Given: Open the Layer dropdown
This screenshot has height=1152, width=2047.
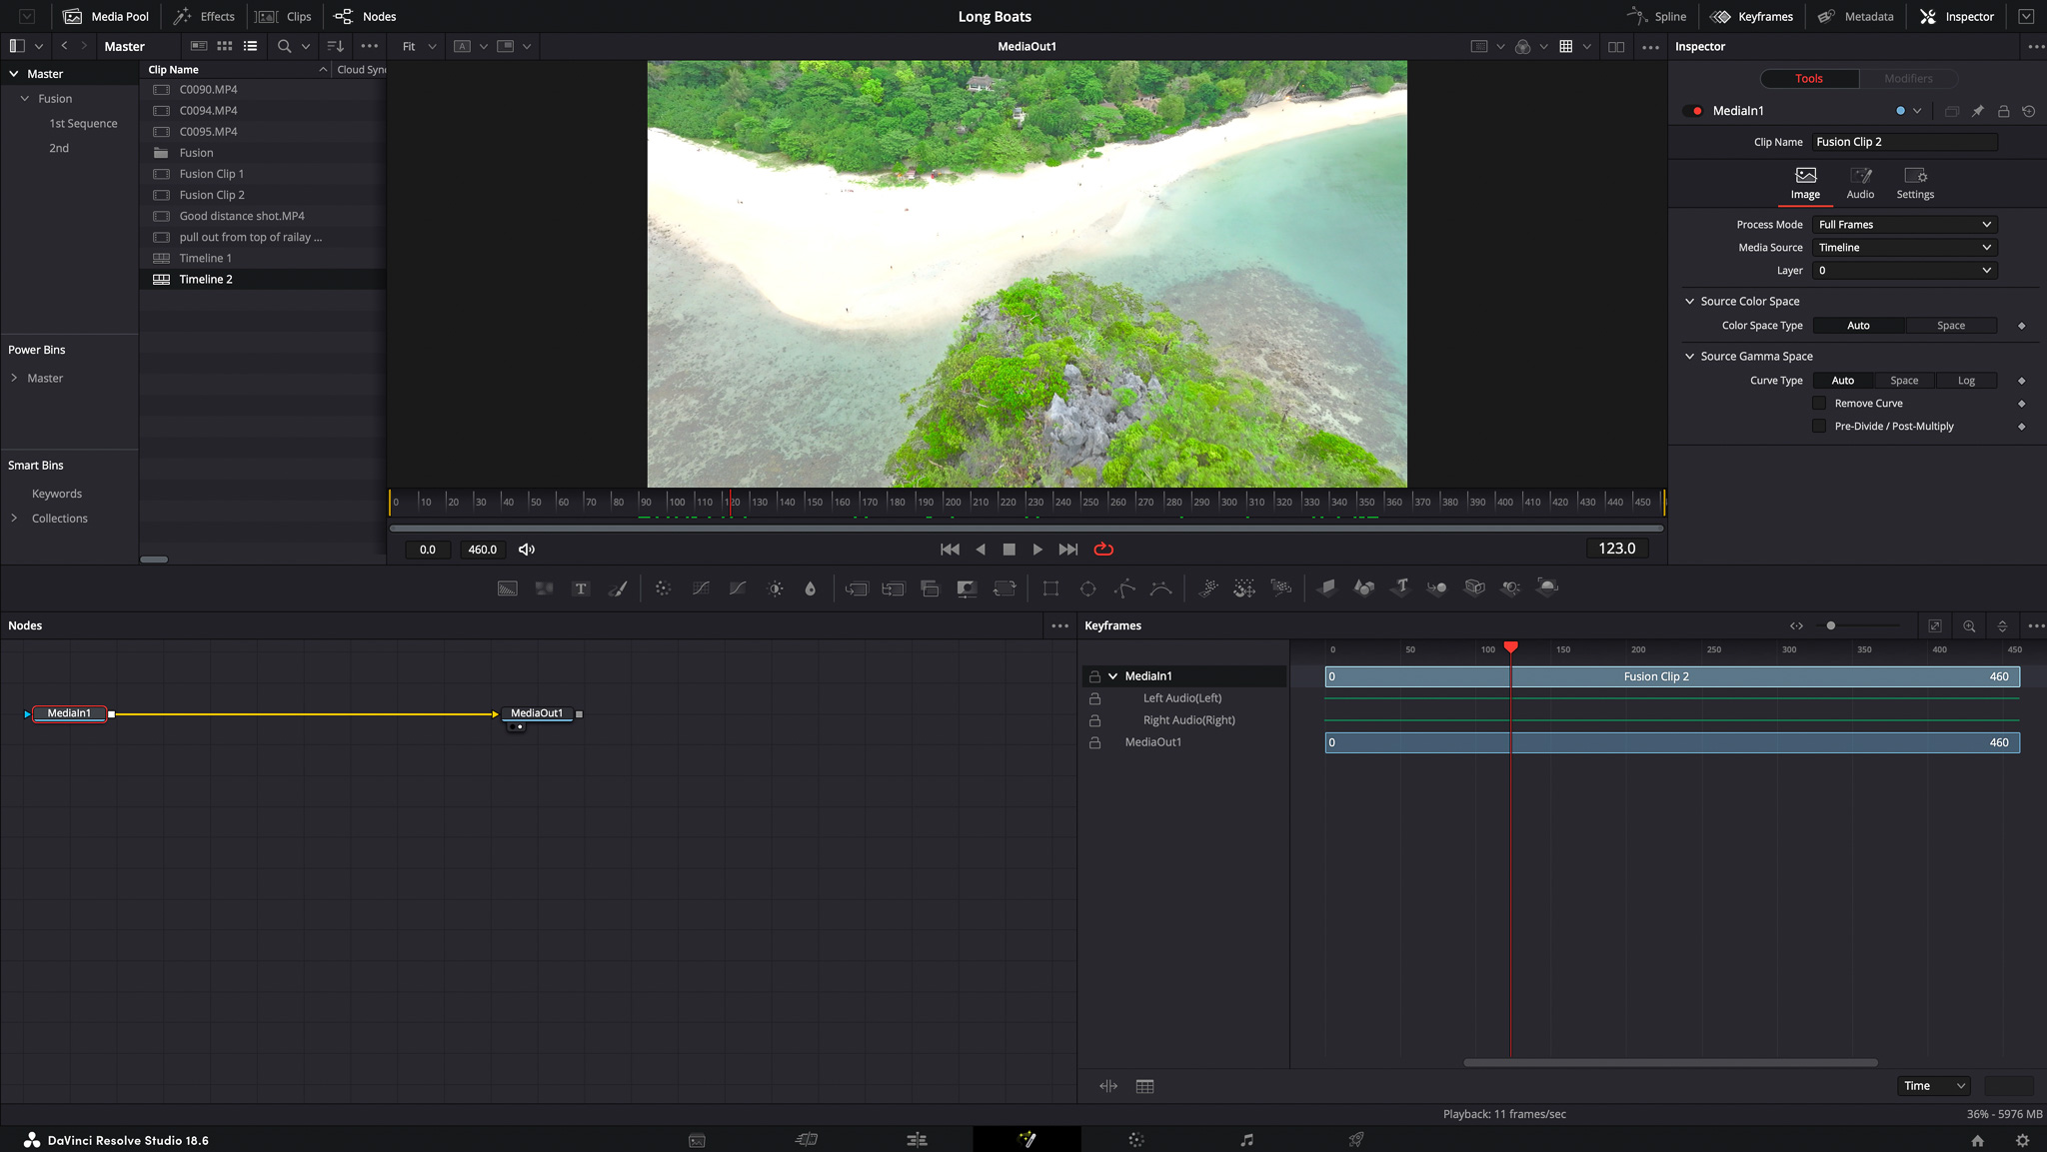Looking at the screenshot, I should (1904, 271).
